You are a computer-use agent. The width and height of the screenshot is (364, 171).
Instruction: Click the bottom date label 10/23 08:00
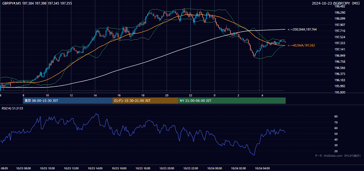pos(23,168)
